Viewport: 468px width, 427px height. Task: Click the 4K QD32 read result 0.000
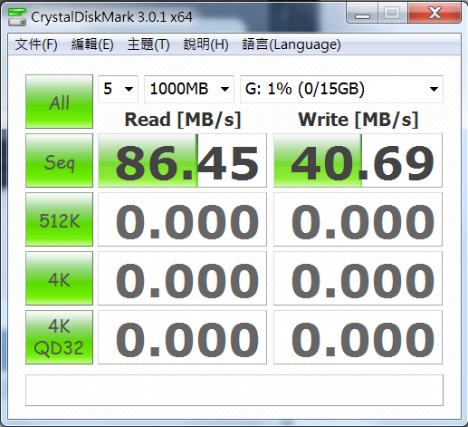(x=182, y=337)
